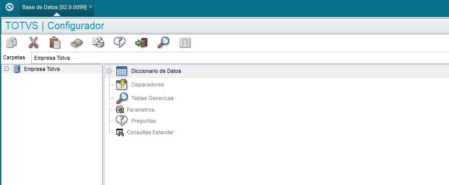Click the Preguntas question icon
This screenshot has height=185, width=449.
[121, 121]
